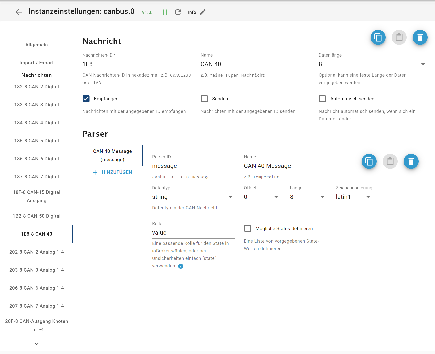Copy the parser using its copy icon
435x354 pixels.
[369, 161]
